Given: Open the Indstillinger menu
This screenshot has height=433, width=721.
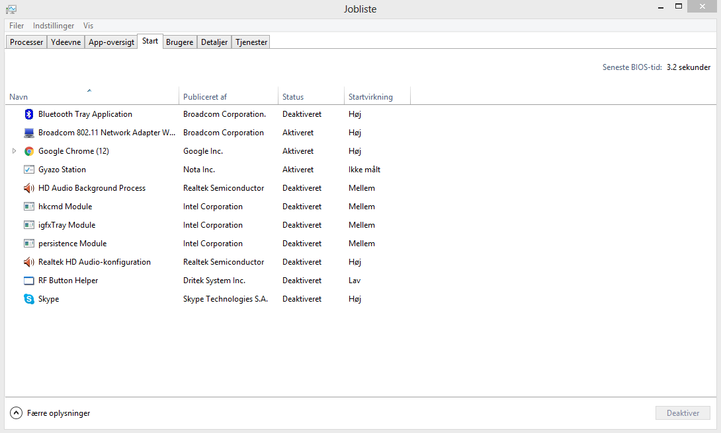Looking at the screenshot, I should (54, 26).
